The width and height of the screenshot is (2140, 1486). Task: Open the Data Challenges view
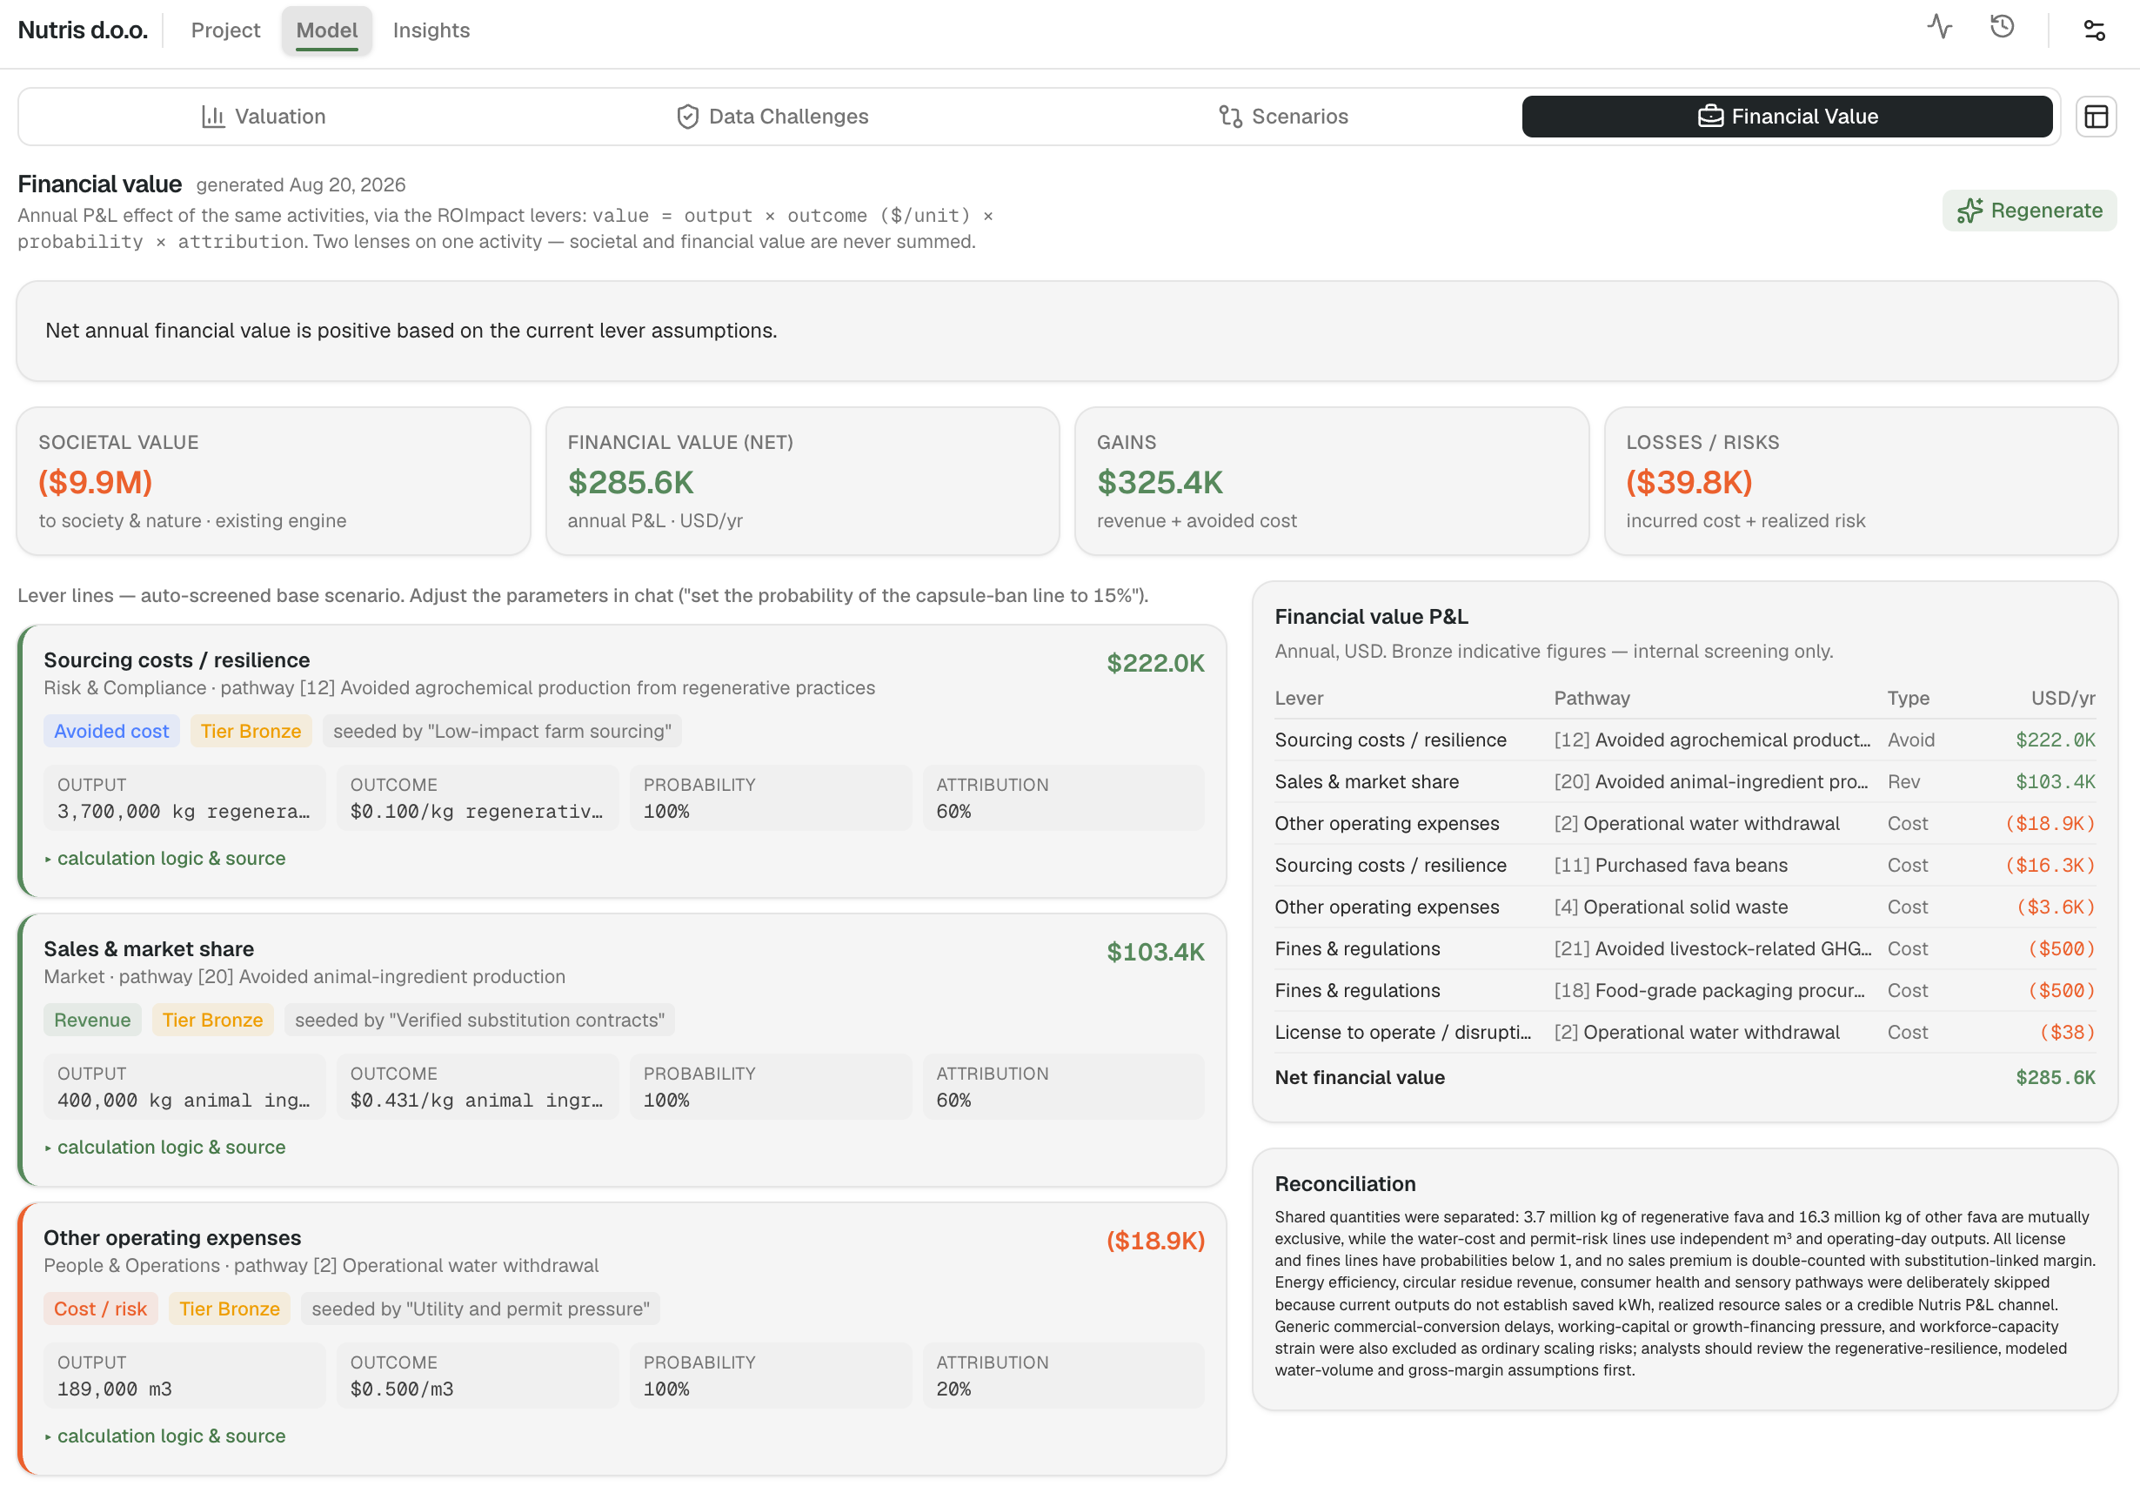(x=772, y=117)
